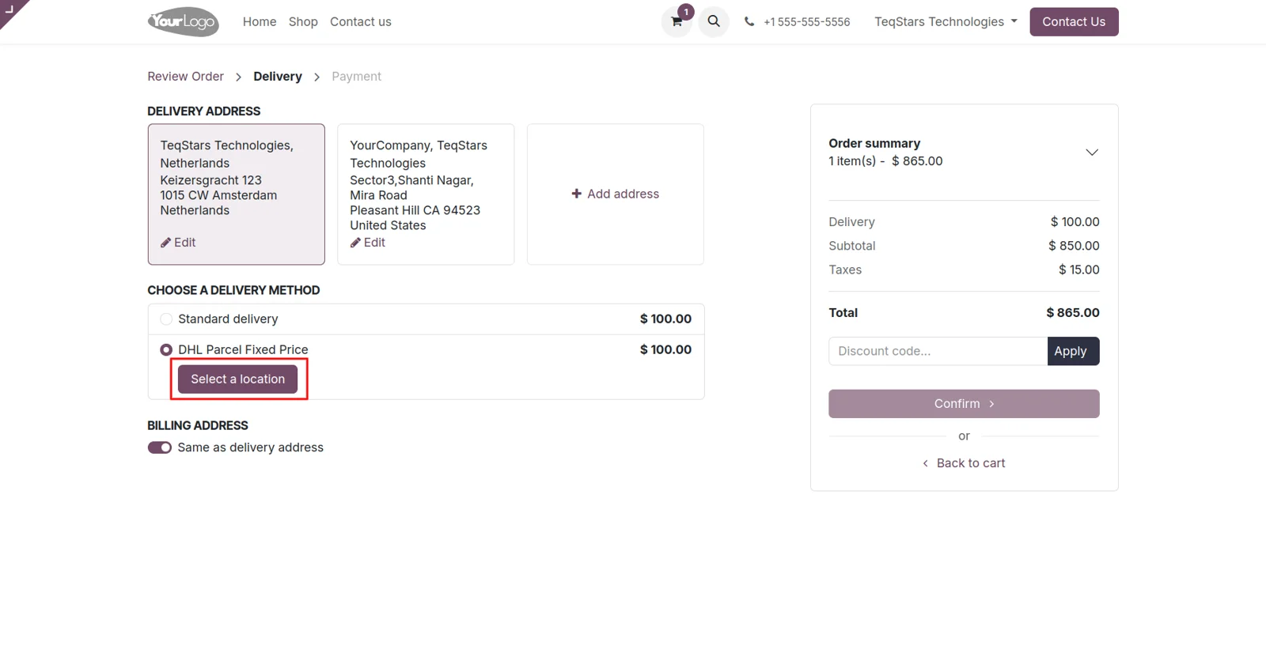Open TeqStars Technologies account dropdown
Image resolution: width=1266 pixels, height=660 pixels.
946,22
